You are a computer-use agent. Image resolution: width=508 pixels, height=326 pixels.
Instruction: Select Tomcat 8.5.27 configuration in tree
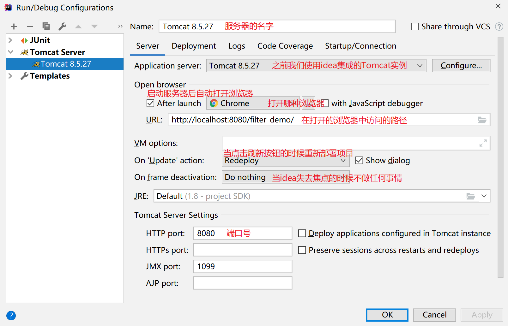65,64
